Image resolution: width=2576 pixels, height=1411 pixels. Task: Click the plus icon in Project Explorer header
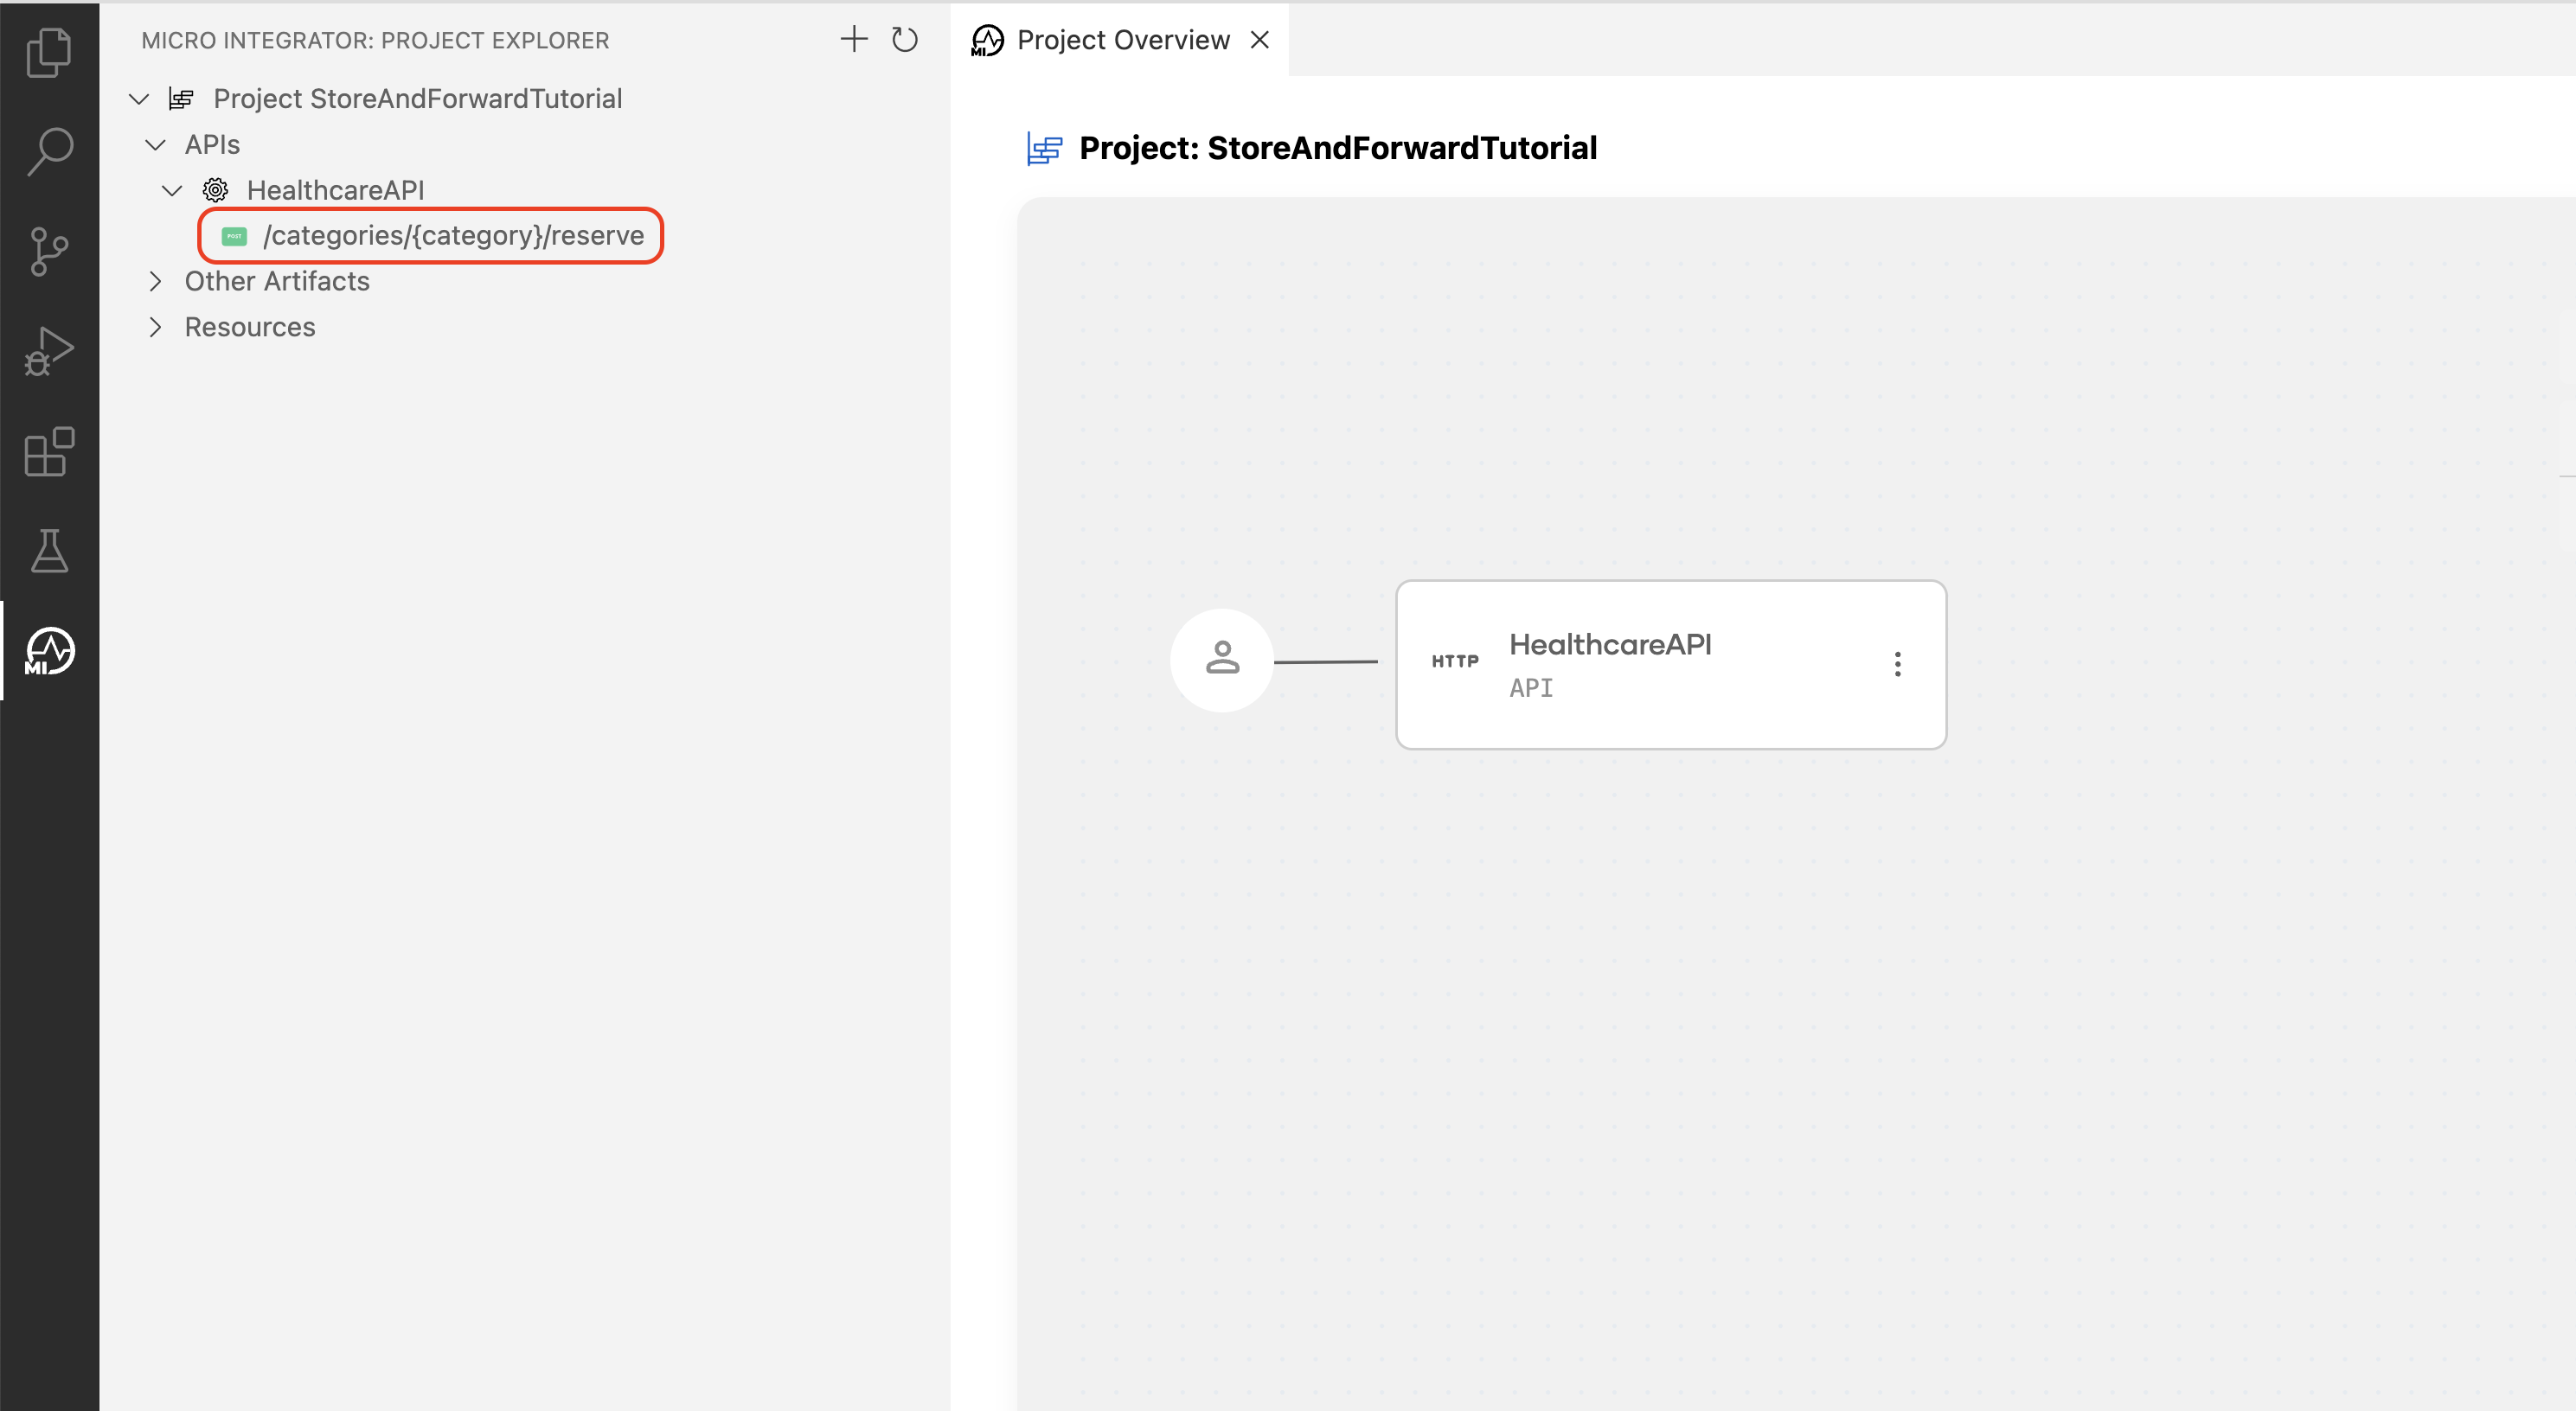(x=853, y=40)
